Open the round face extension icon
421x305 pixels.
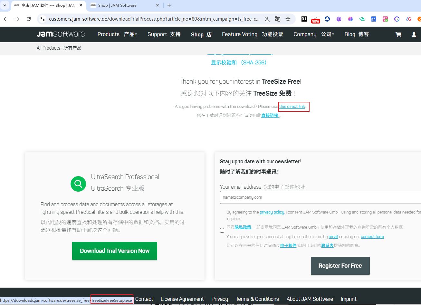[397, 19]
